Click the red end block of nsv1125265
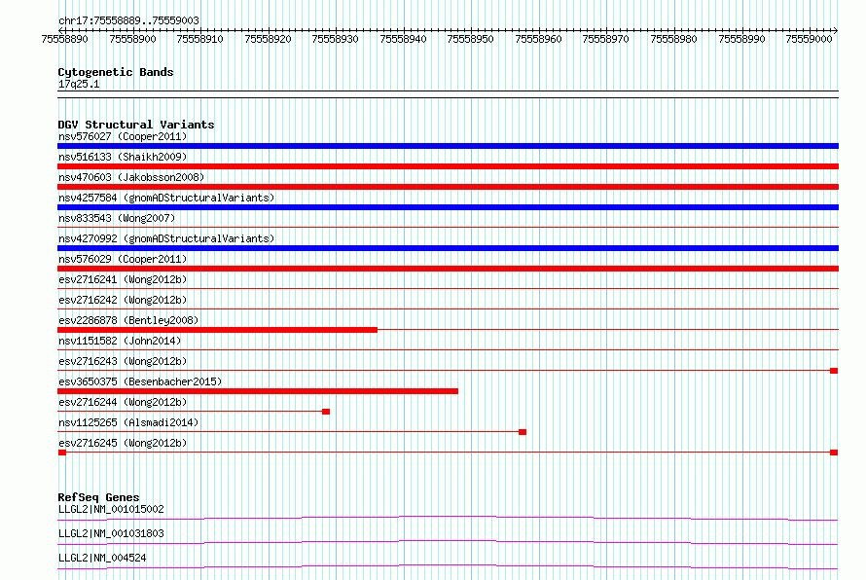 [523, 432]
